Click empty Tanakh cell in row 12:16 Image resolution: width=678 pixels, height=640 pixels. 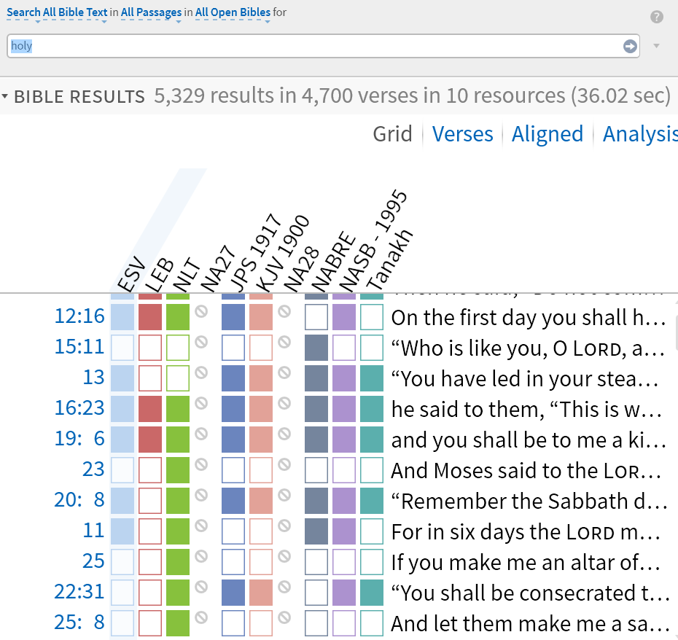point(371,316)
